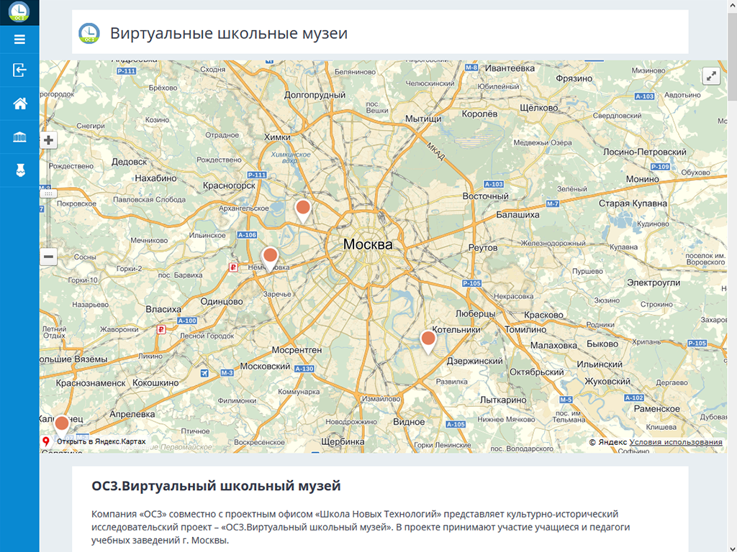The image size is (737, 552).
Task: Click the map zoom slider handle
Action: pyautogui.click(x=48, y=193)
